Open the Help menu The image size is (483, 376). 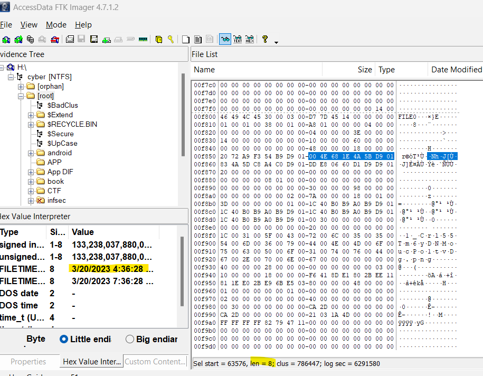(x=83, y=25)
